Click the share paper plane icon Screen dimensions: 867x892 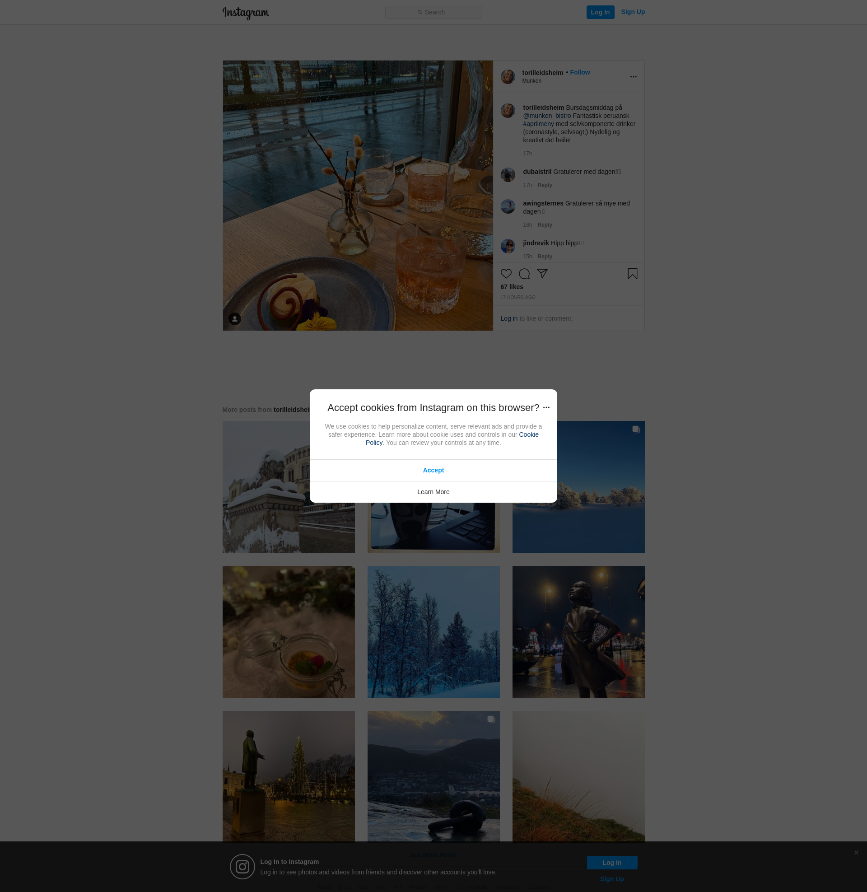(x=542, y=273)
